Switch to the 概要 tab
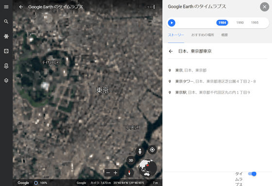The width and height of the screenshot is (272, 186). (x=224, y=35)
